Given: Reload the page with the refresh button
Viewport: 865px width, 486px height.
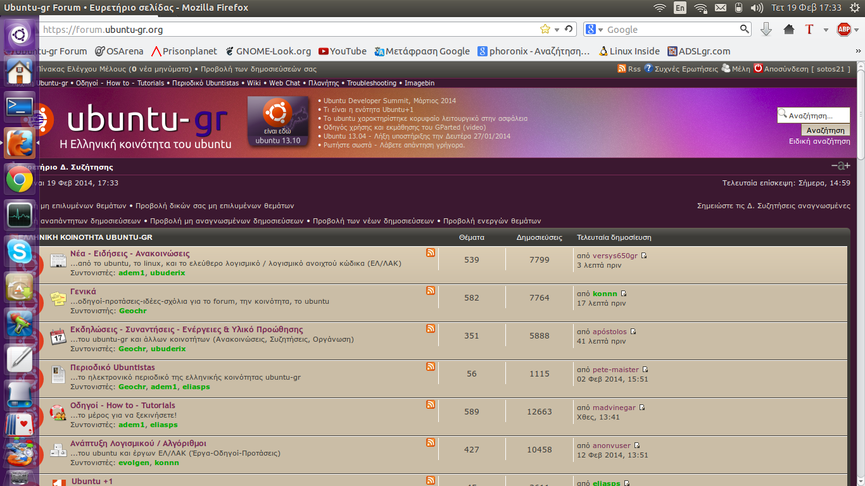Looking at the screenshot, I should click(569, 29).
